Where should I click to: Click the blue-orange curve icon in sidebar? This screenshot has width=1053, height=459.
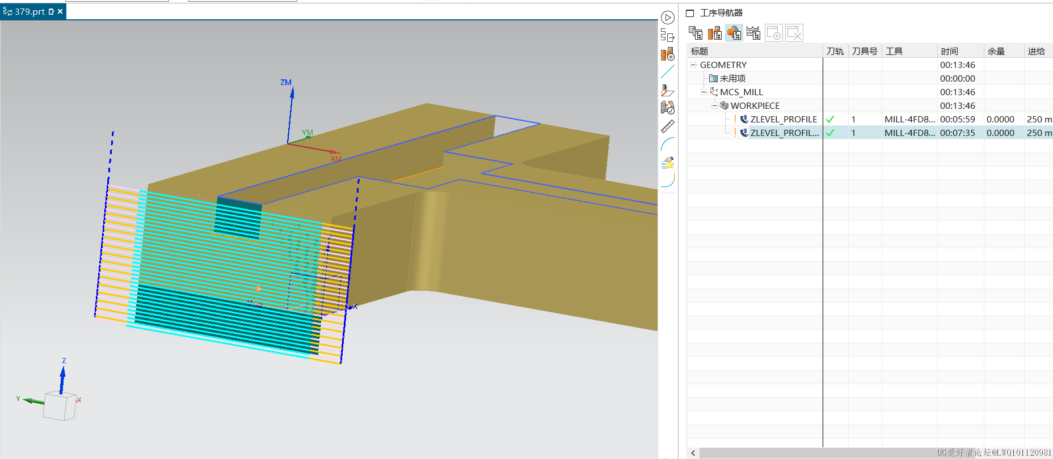(668, 180)
